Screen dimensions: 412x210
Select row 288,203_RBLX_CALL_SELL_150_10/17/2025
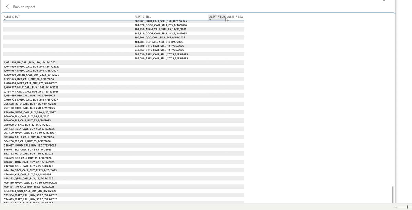pyautogui.click(x=124, y=21)
